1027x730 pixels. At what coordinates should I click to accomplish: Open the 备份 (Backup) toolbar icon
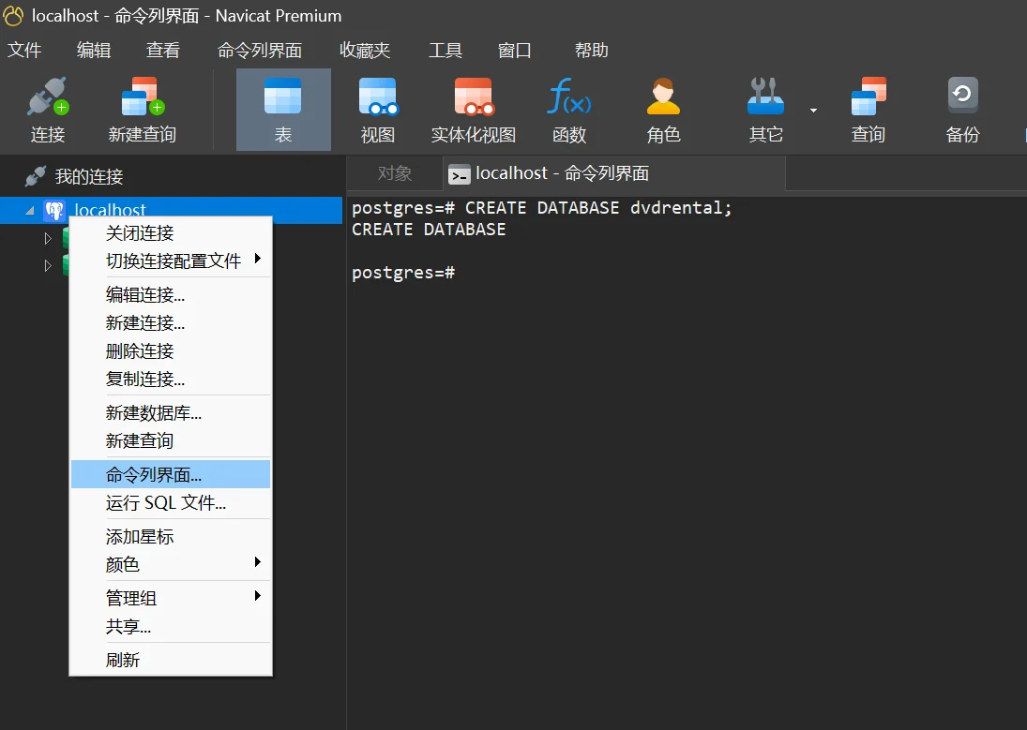(962, 110)
